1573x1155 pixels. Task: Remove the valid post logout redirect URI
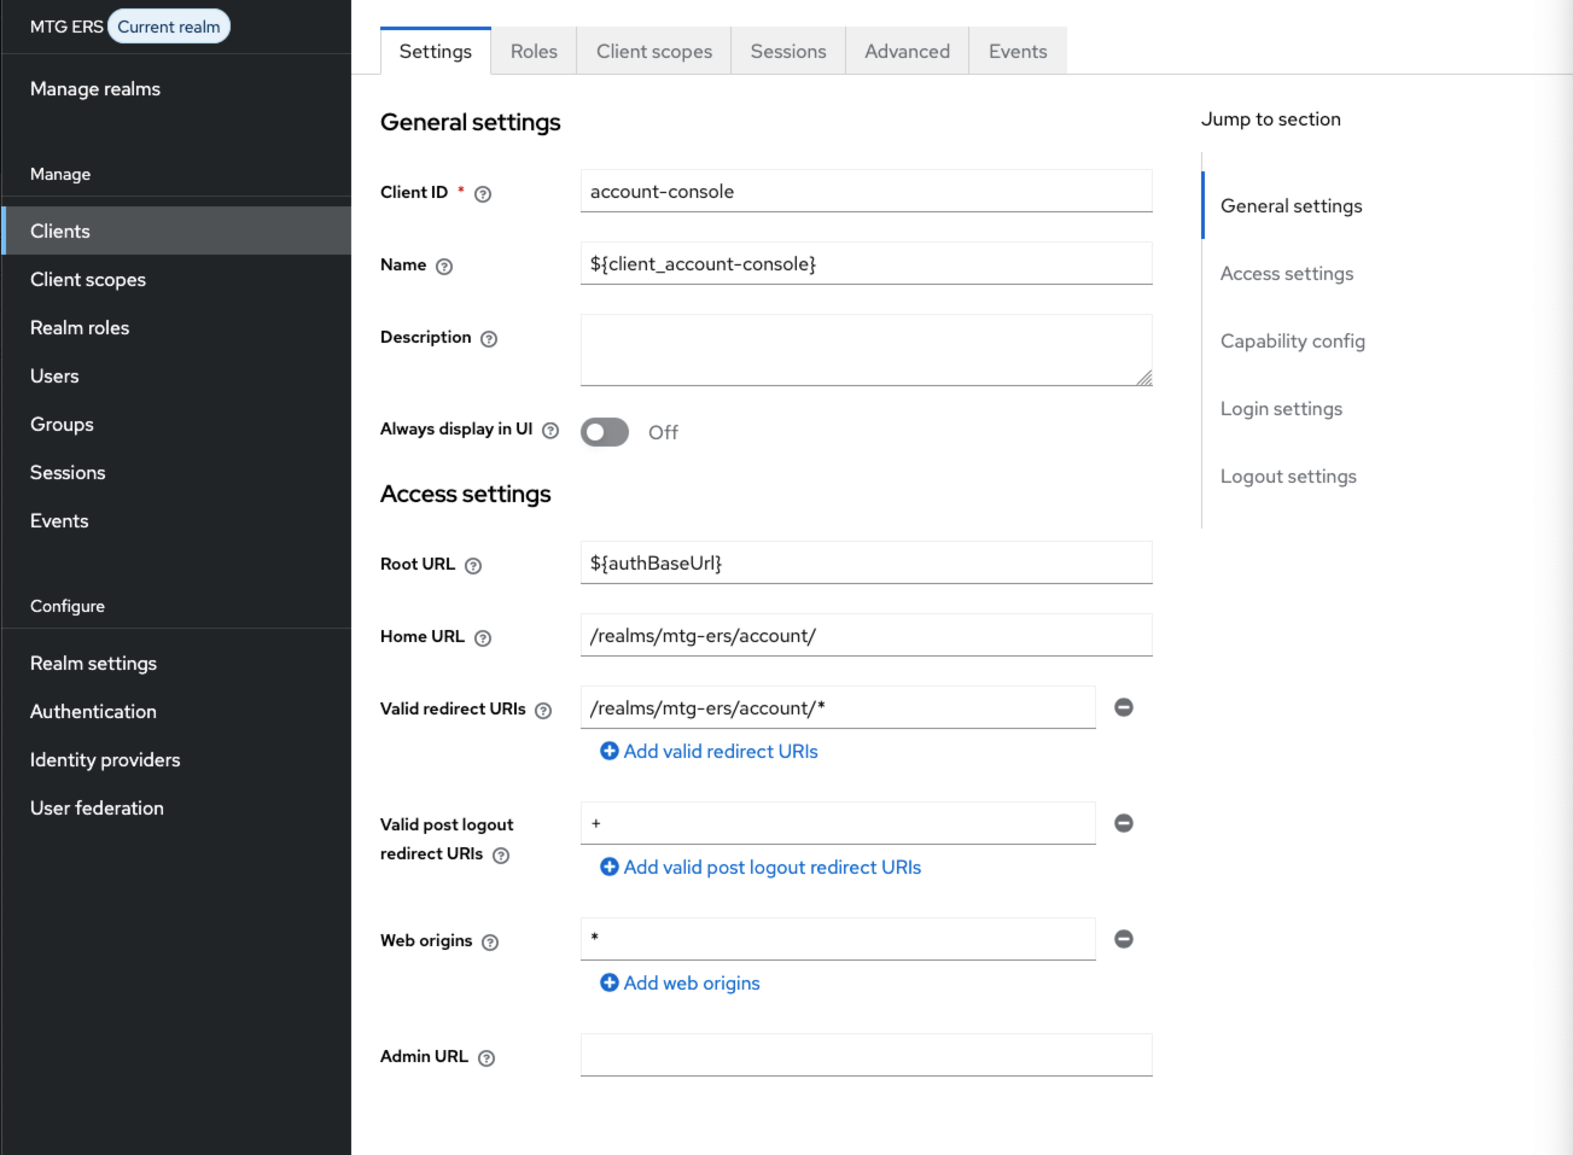[x=1123, y=823]
